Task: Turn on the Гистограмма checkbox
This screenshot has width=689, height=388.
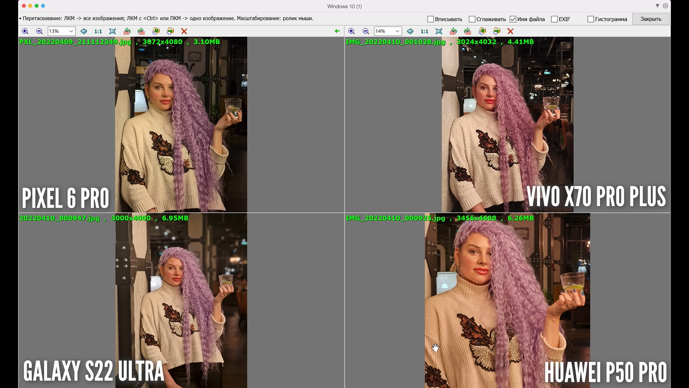Action: tap(591, 19)
